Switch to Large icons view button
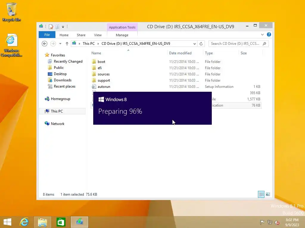 268,194
